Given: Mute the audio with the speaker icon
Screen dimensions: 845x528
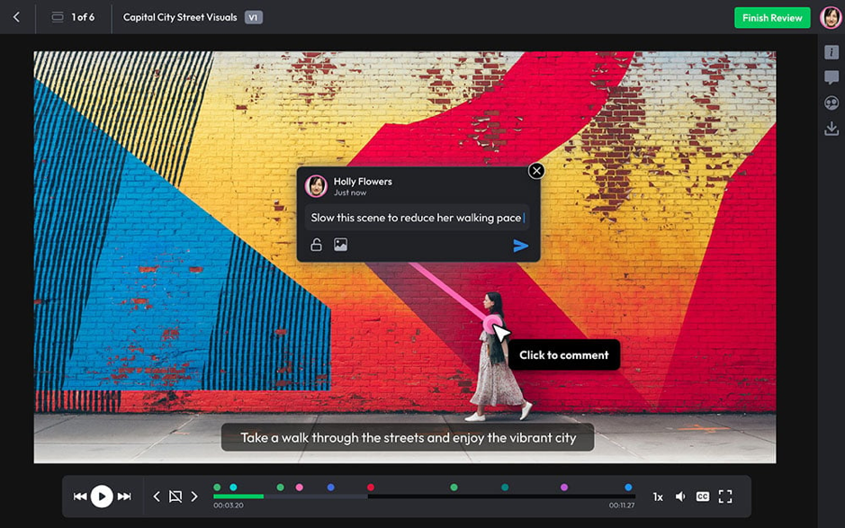Looking at the screenshot, I should pyautogui.click(x=680, y=496).
